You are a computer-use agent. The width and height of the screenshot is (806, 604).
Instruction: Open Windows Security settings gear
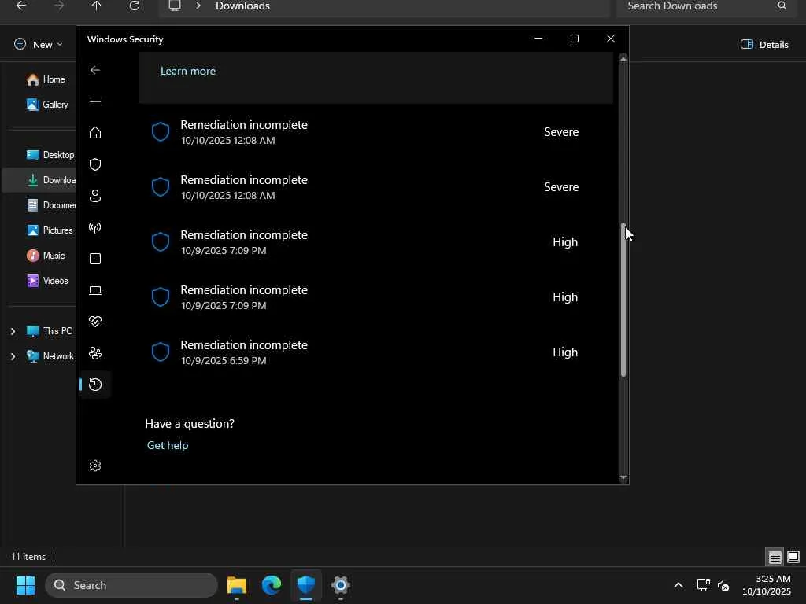[x=95, y=466]
